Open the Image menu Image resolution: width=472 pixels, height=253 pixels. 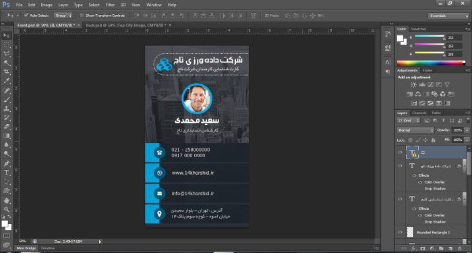pos(47,5)
